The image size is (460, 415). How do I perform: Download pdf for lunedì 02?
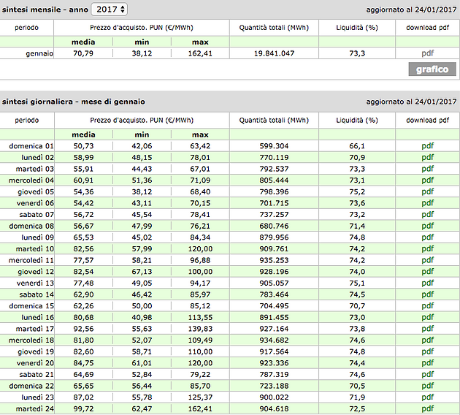[x=427, y=157]
